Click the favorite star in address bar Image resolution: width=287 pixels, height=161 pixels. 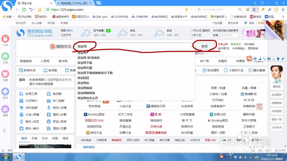[x=186, y=9]
